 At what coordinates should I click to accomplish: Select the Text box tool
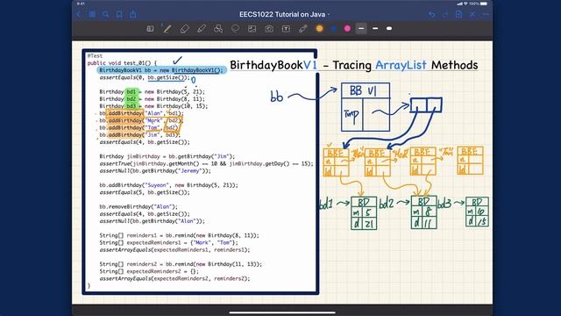(x=286, y=29)
